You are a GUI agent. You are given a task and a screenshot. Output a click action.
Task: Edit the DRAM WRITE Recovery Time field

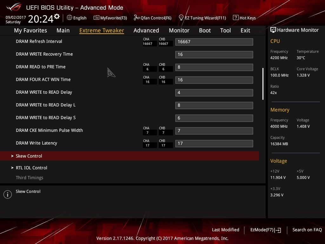coord(214,54)
